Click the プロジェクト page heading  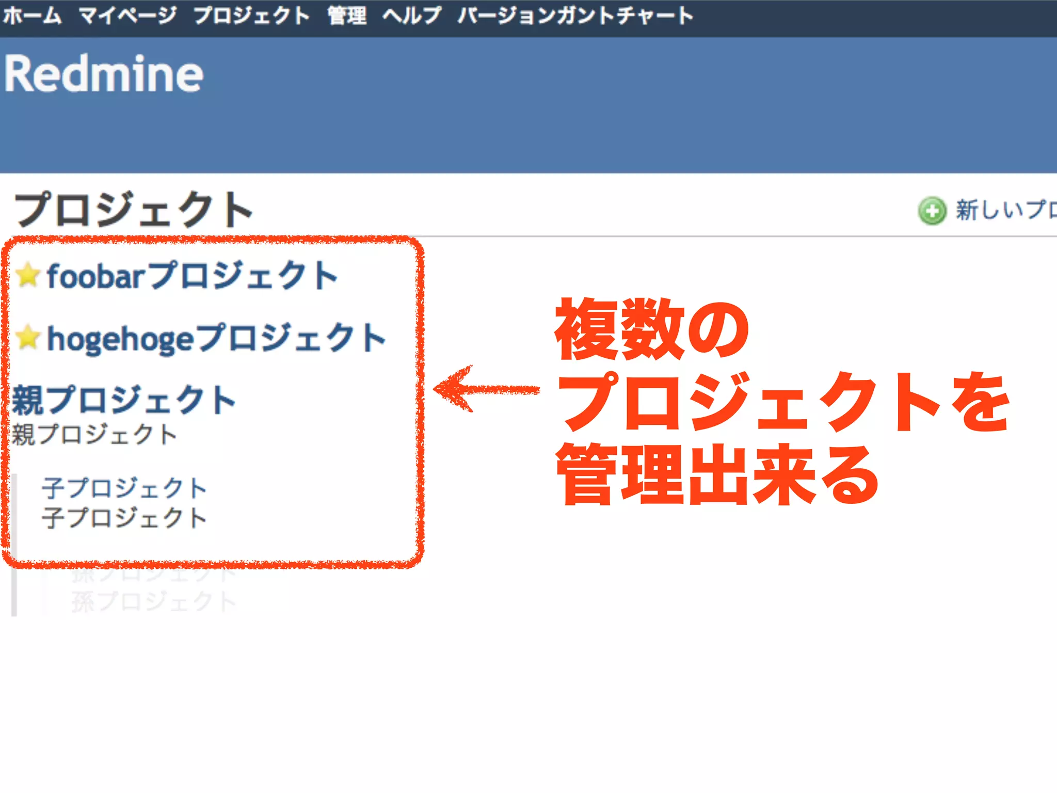pos(134,209)
